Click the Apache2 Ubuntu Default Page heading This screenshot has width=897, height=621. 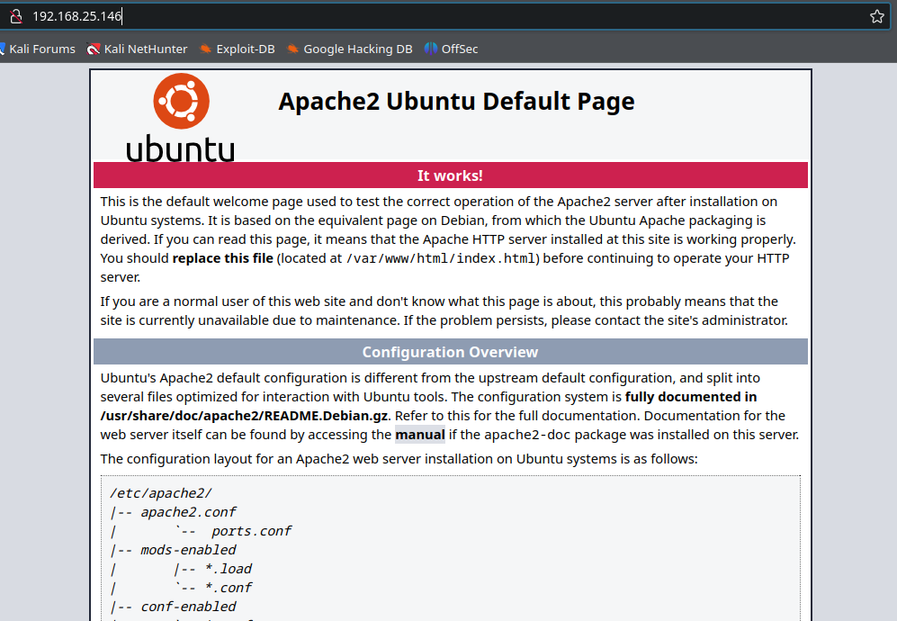click(x=456, y=102)
